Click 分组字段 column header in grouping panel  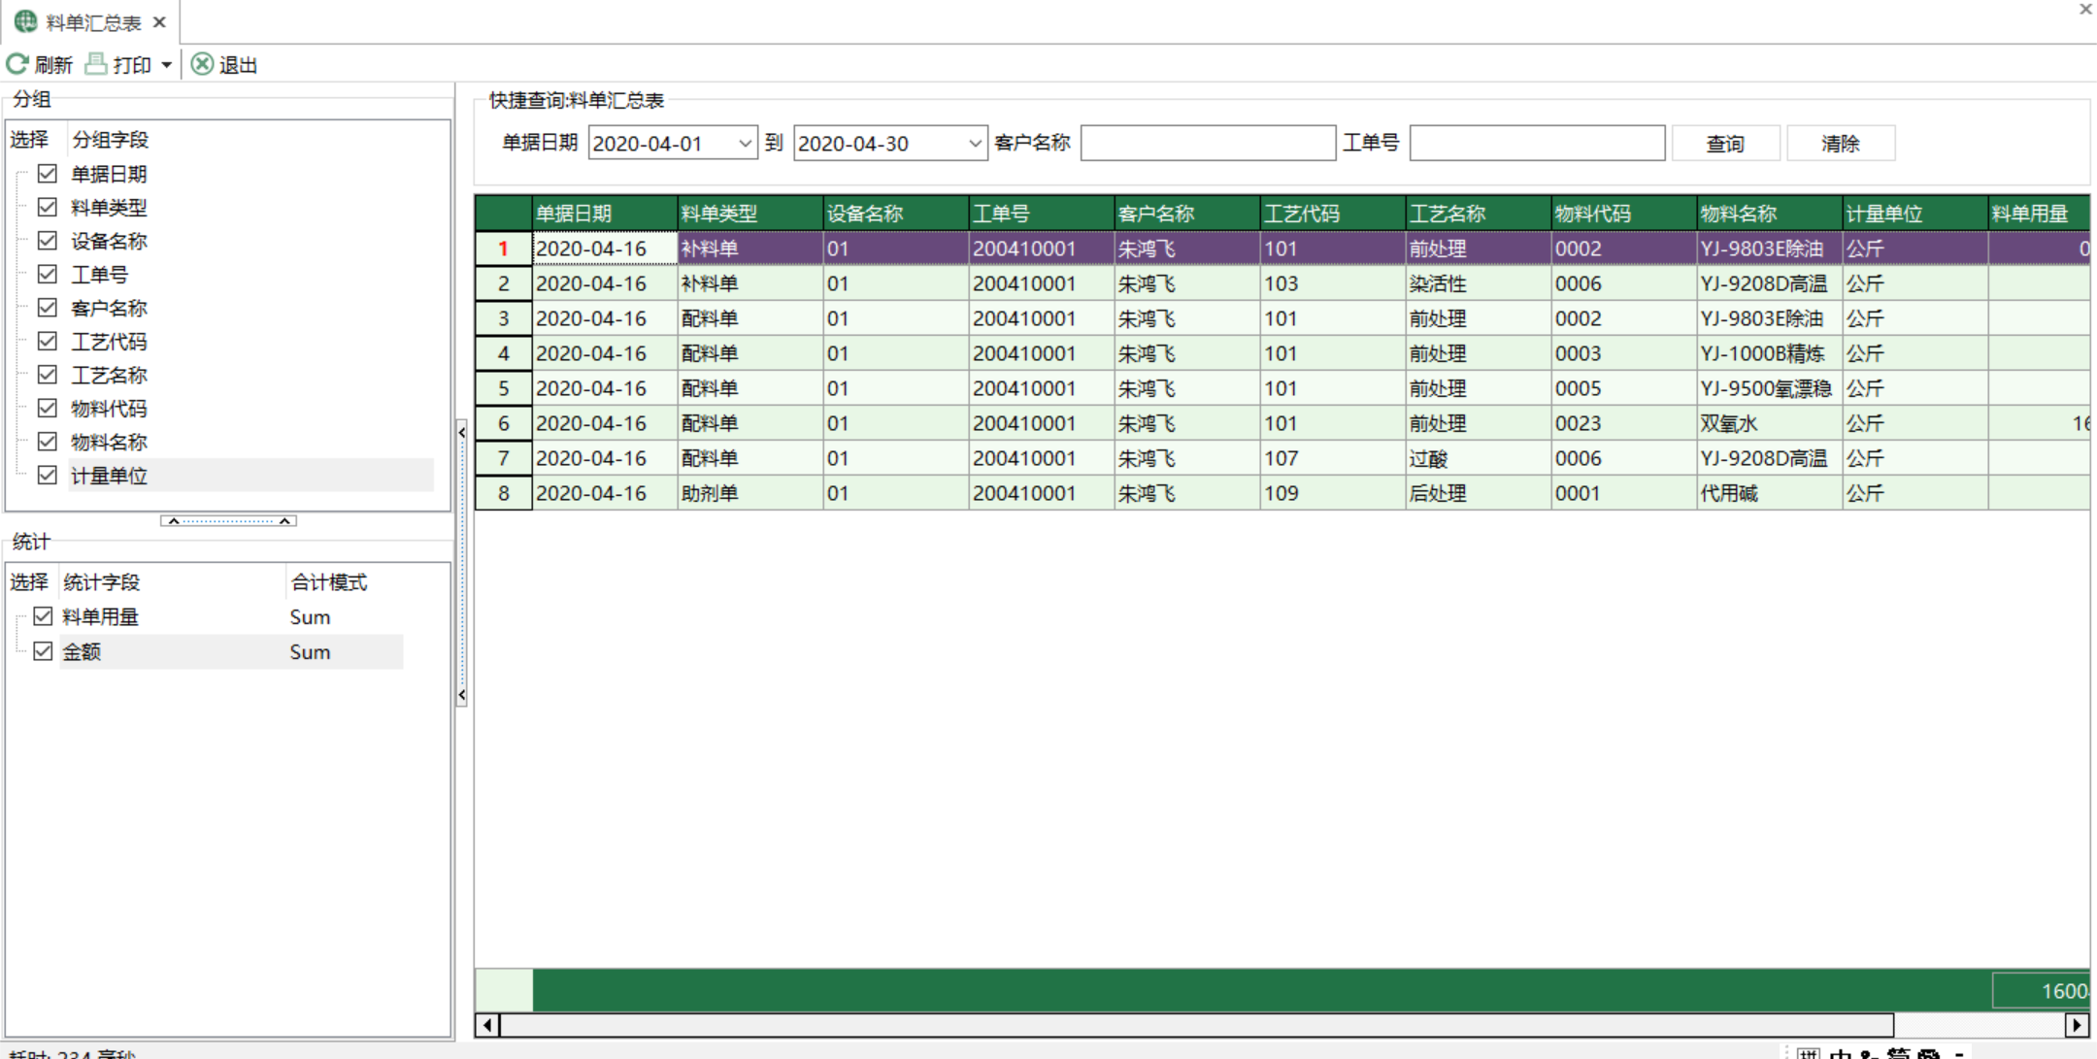click(110, 140)
